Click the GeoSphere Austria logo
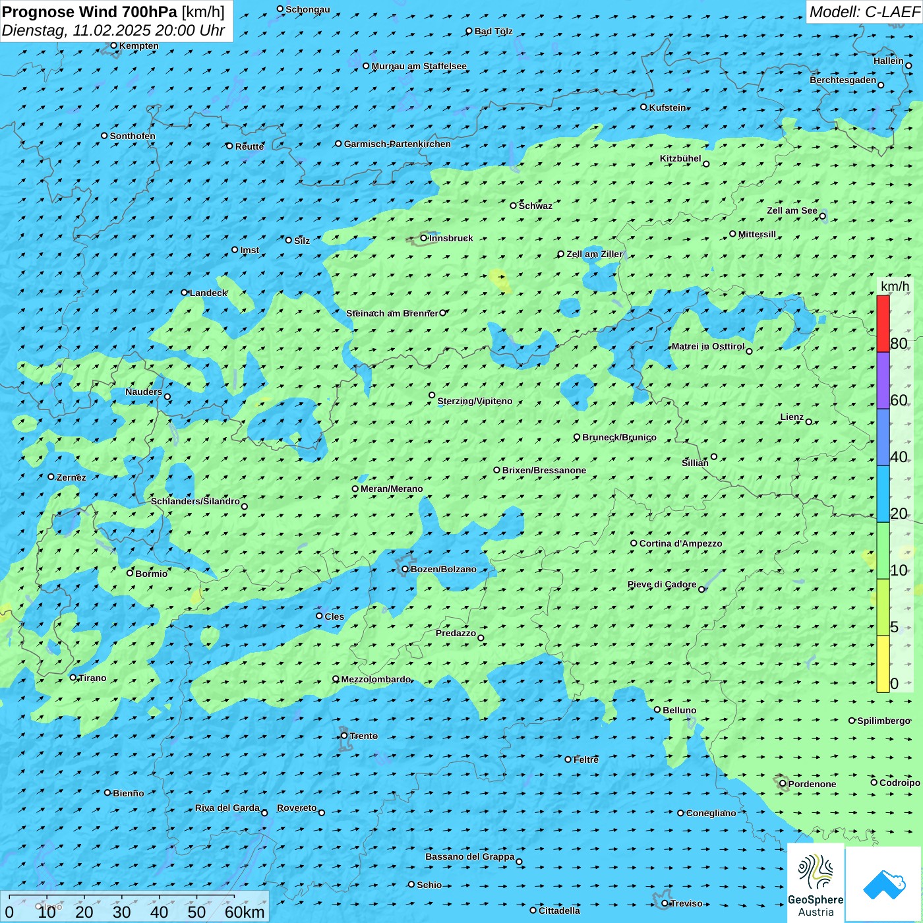923x923 pixels. [816, 881]
